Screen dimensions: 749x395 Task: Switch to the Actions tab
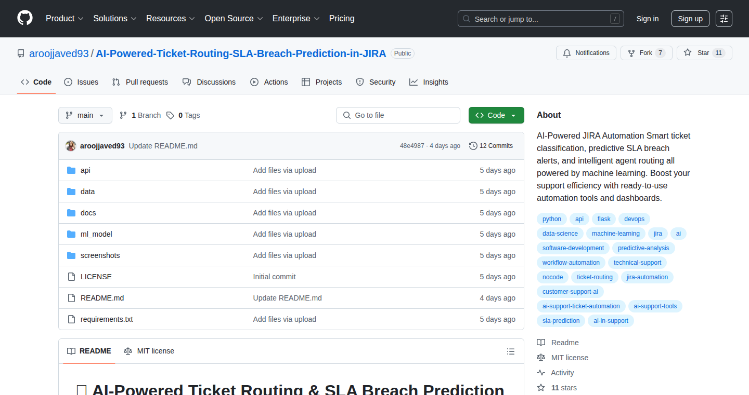click(269, 82)
